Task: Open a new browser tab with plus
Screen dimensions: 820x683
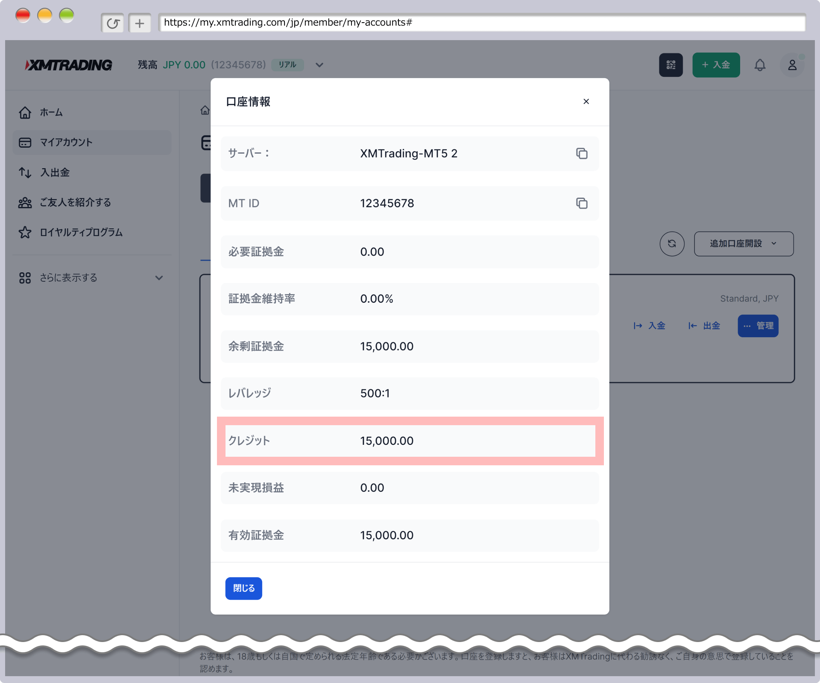Action: pos(140,23)
